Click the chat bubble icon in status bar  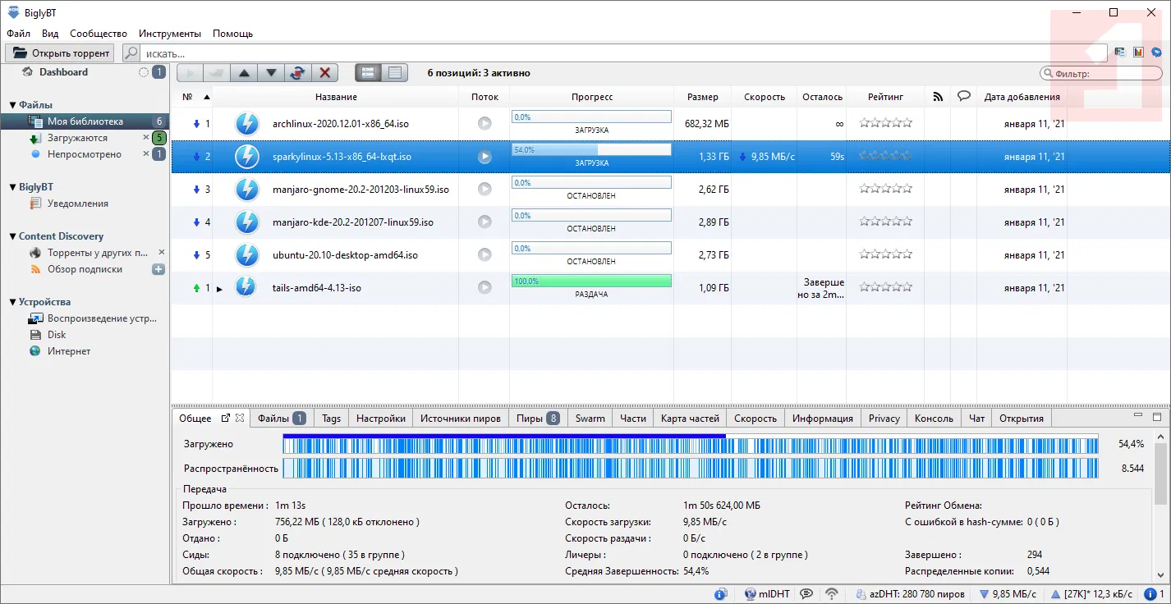(x=807, y=594)
